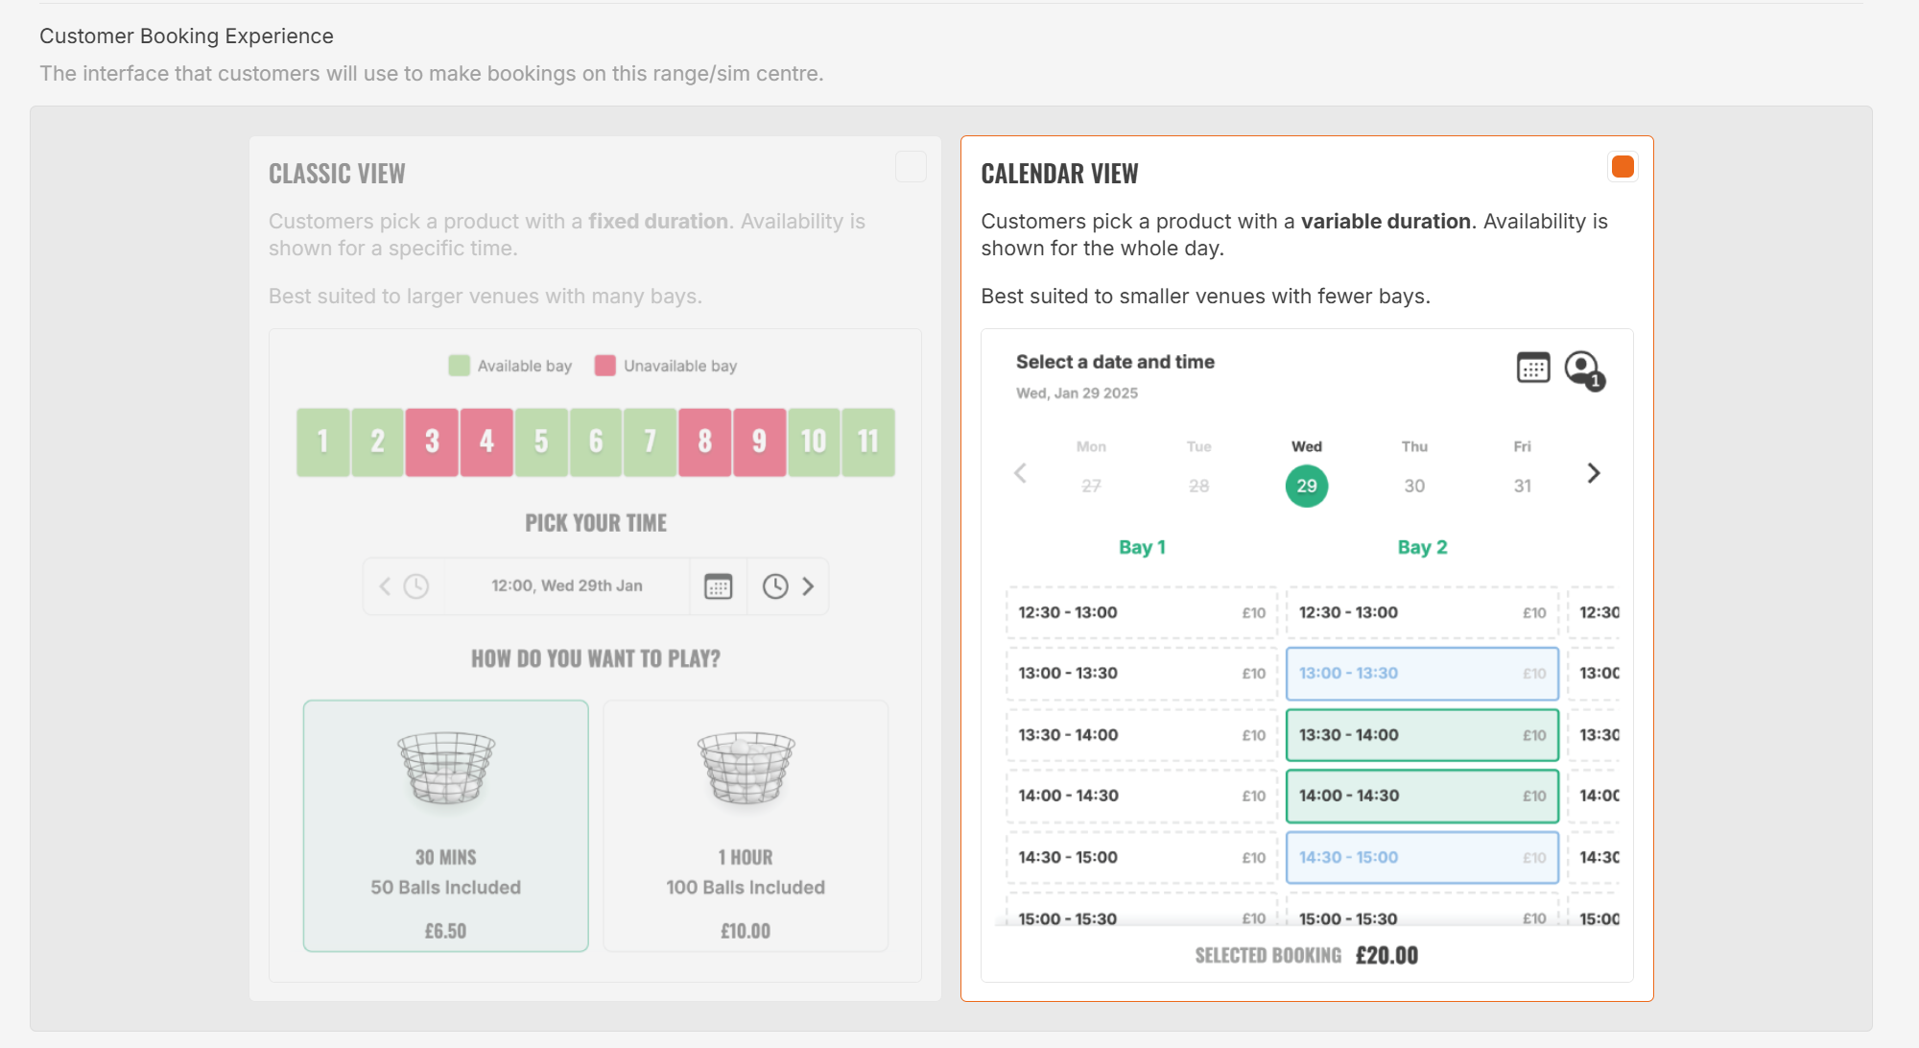
Task: Click unavailable red bay number 8
Action: click(x=705, y=442)
